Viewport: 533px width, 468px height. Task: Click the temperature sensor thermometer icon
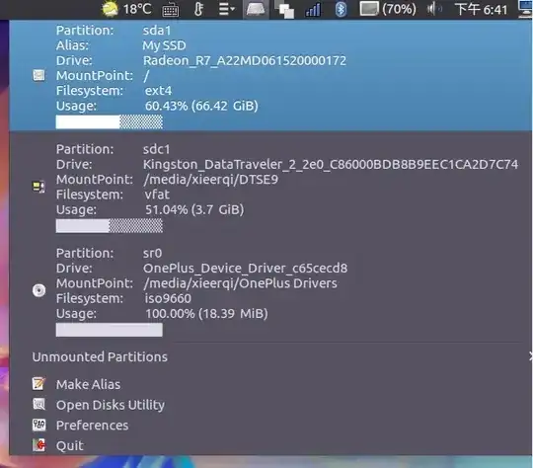click(x=198, y=9)
